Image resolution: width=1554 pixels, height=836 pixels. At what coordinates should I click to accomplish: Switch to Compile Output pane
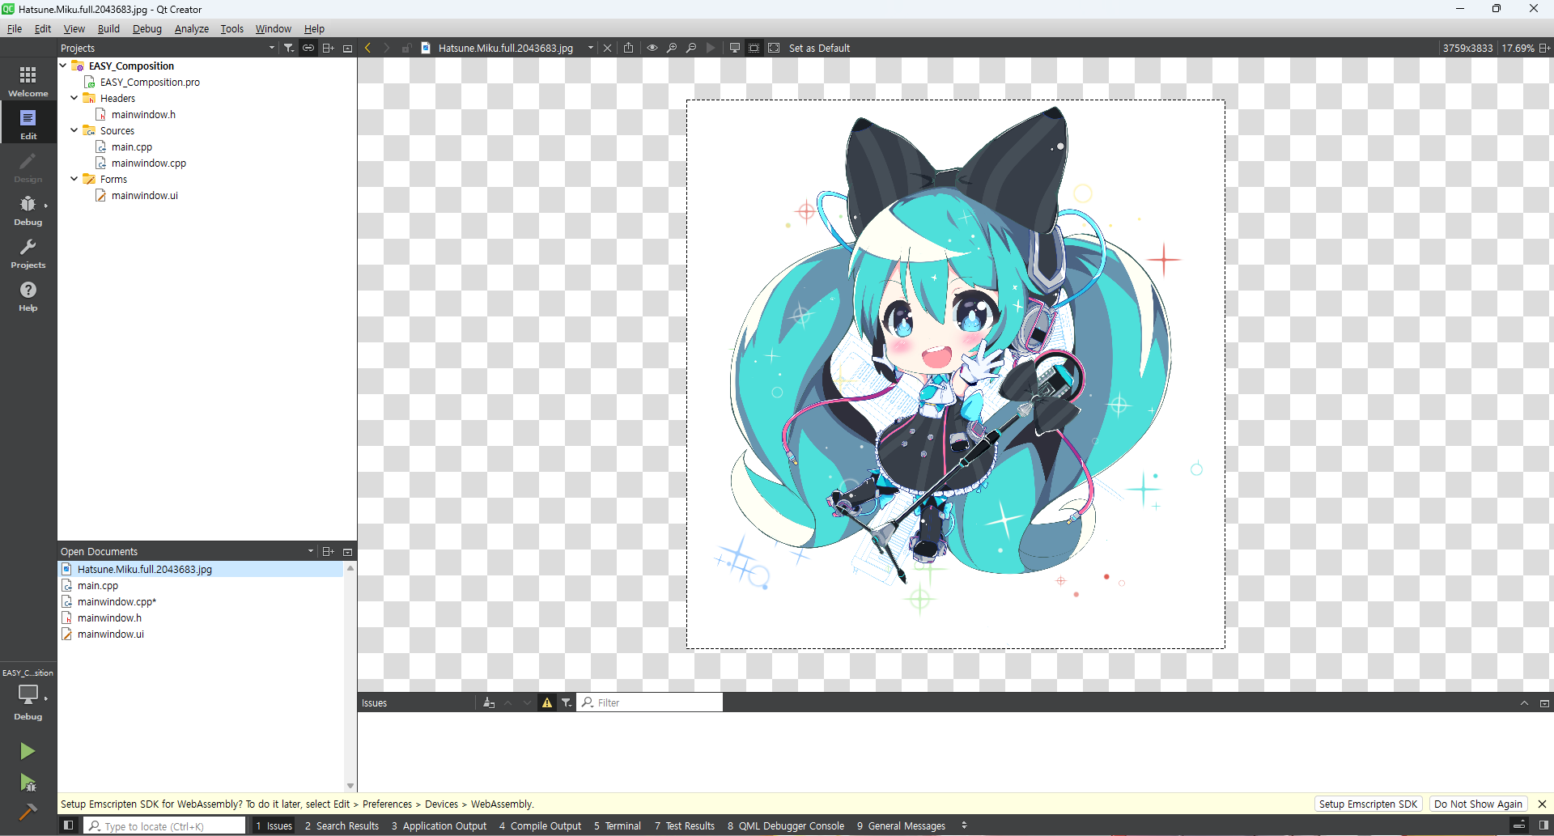pyautogui.click(x=540, y=825)
